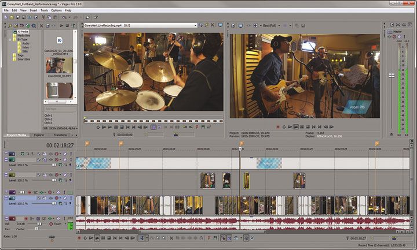Adjust the Master bus volume fader
This screenshot has height=250, width=417.
391,75
